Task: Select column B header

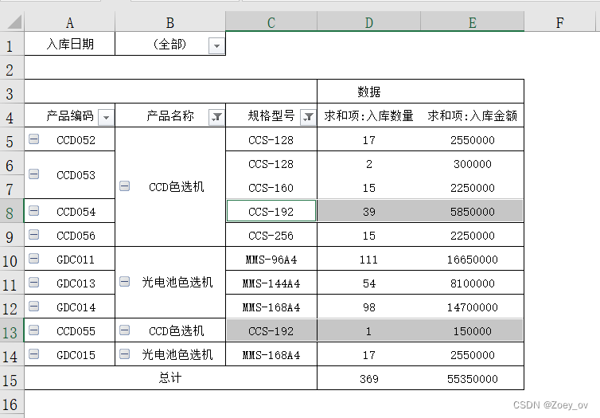Action: (170, 22)
